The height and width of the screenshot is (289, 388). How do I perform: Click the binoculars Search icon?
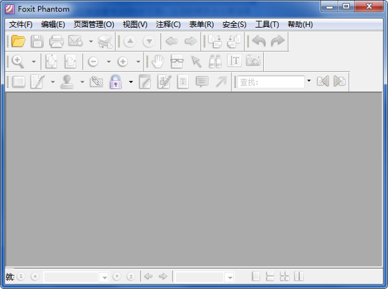coord(215,61)
